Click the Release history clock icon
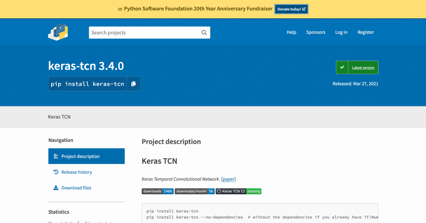This screenshot has width=426, height=223. click(x=56, y=172)
